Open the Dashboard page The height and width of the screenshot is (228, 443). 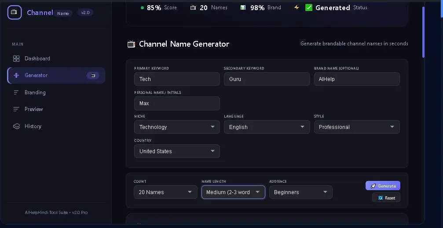[56, 59]
